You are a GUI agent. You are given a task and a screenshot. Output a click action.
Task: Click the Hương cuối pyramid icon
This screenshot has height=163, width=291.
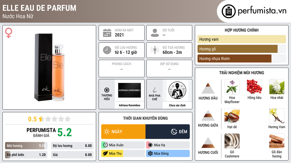pos(208,143)
